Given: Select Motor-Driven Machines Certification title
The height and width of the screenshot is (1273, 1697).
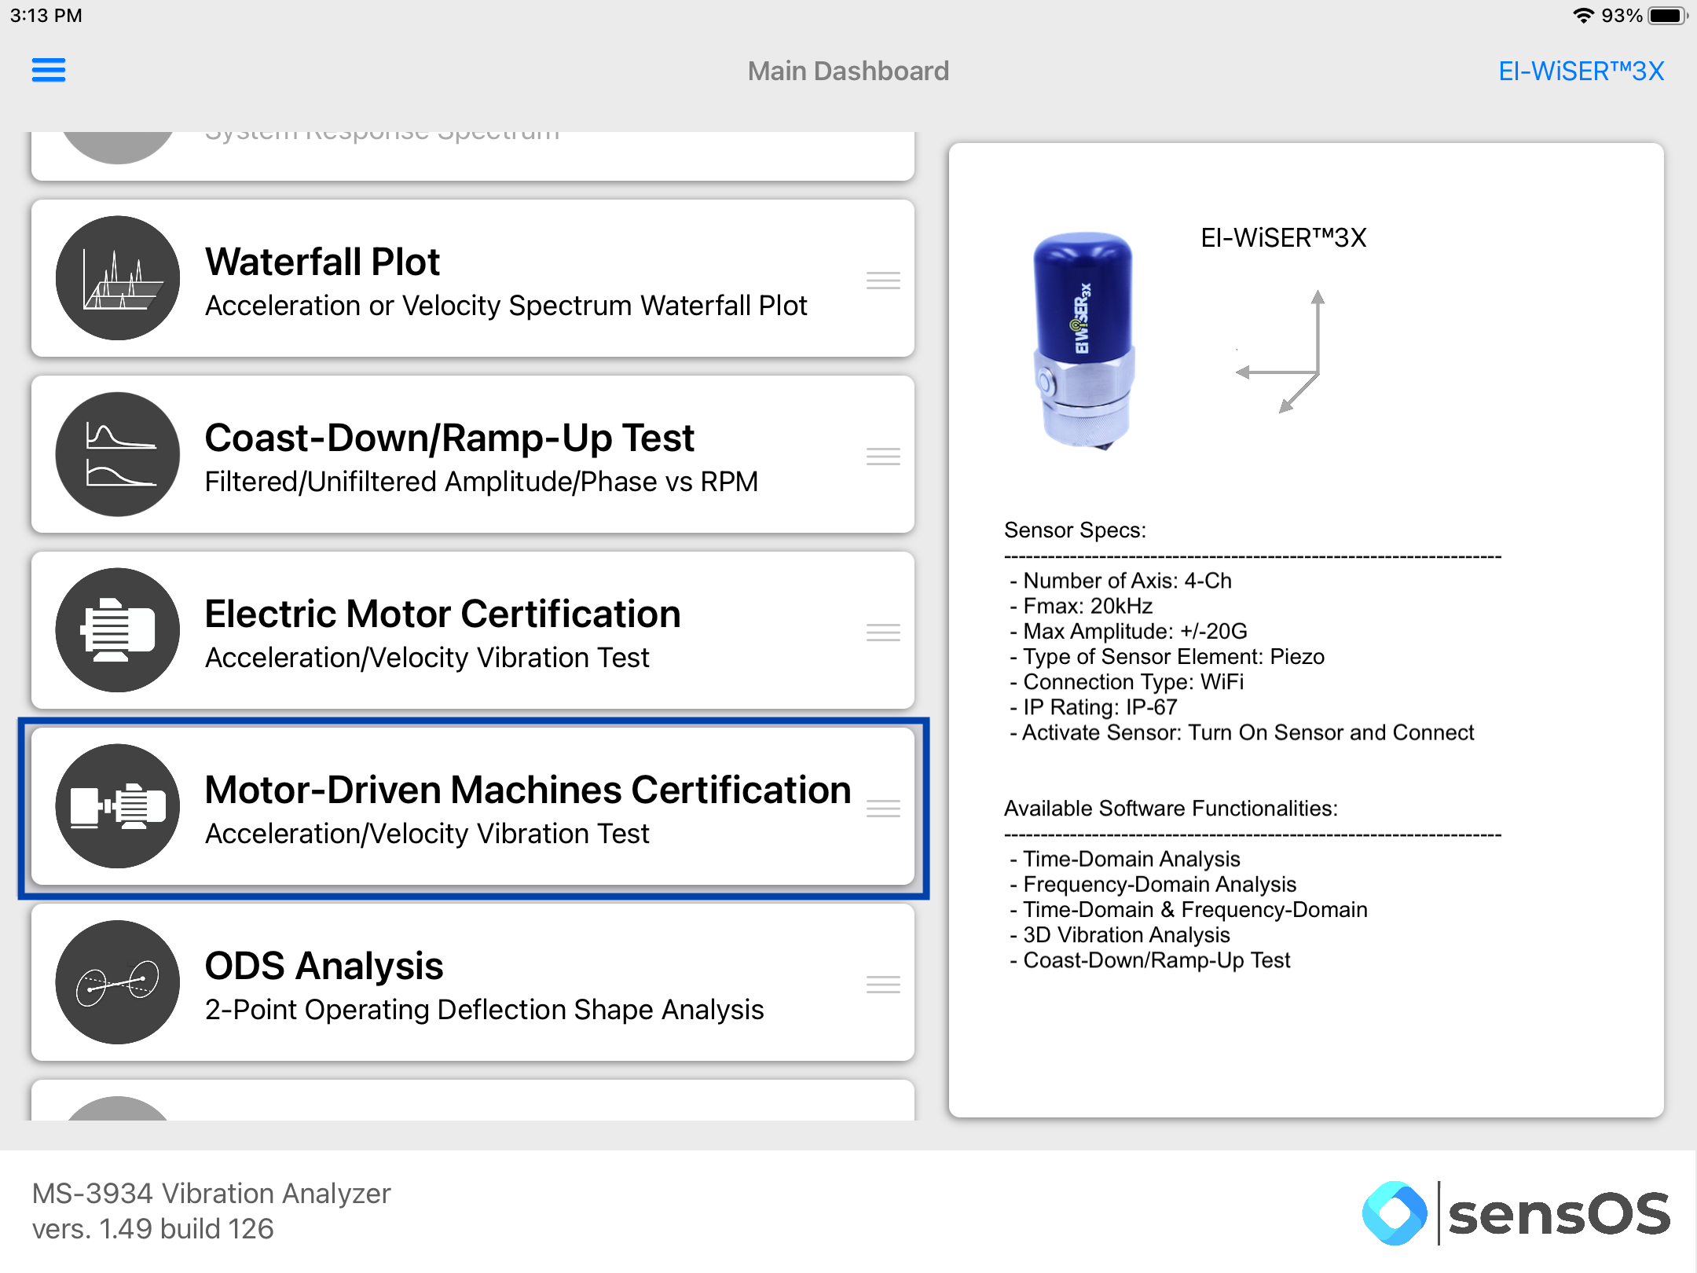Looking at the screenshot, I should 528,790.
